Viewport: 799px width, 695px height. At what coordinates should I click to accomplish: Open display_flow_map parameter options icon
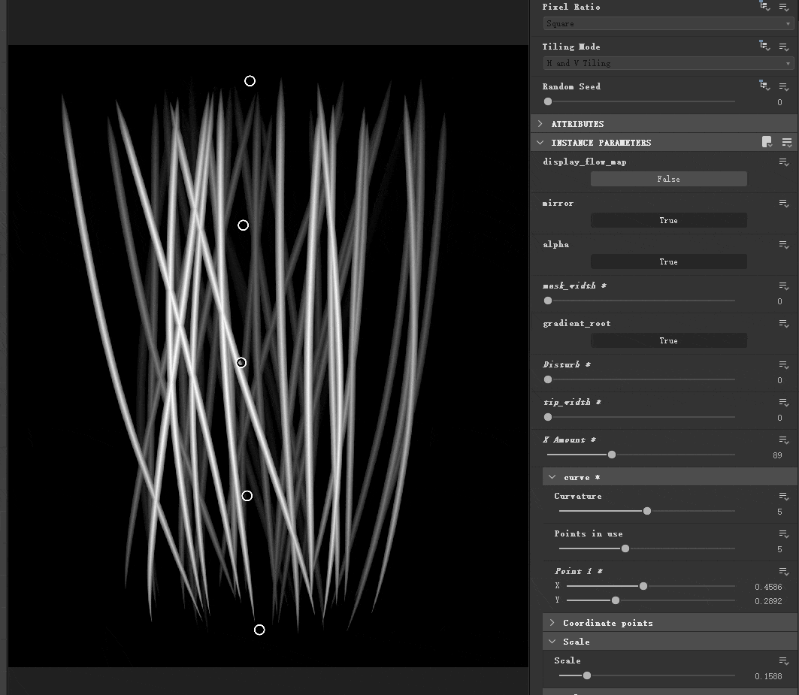(784, 162)
